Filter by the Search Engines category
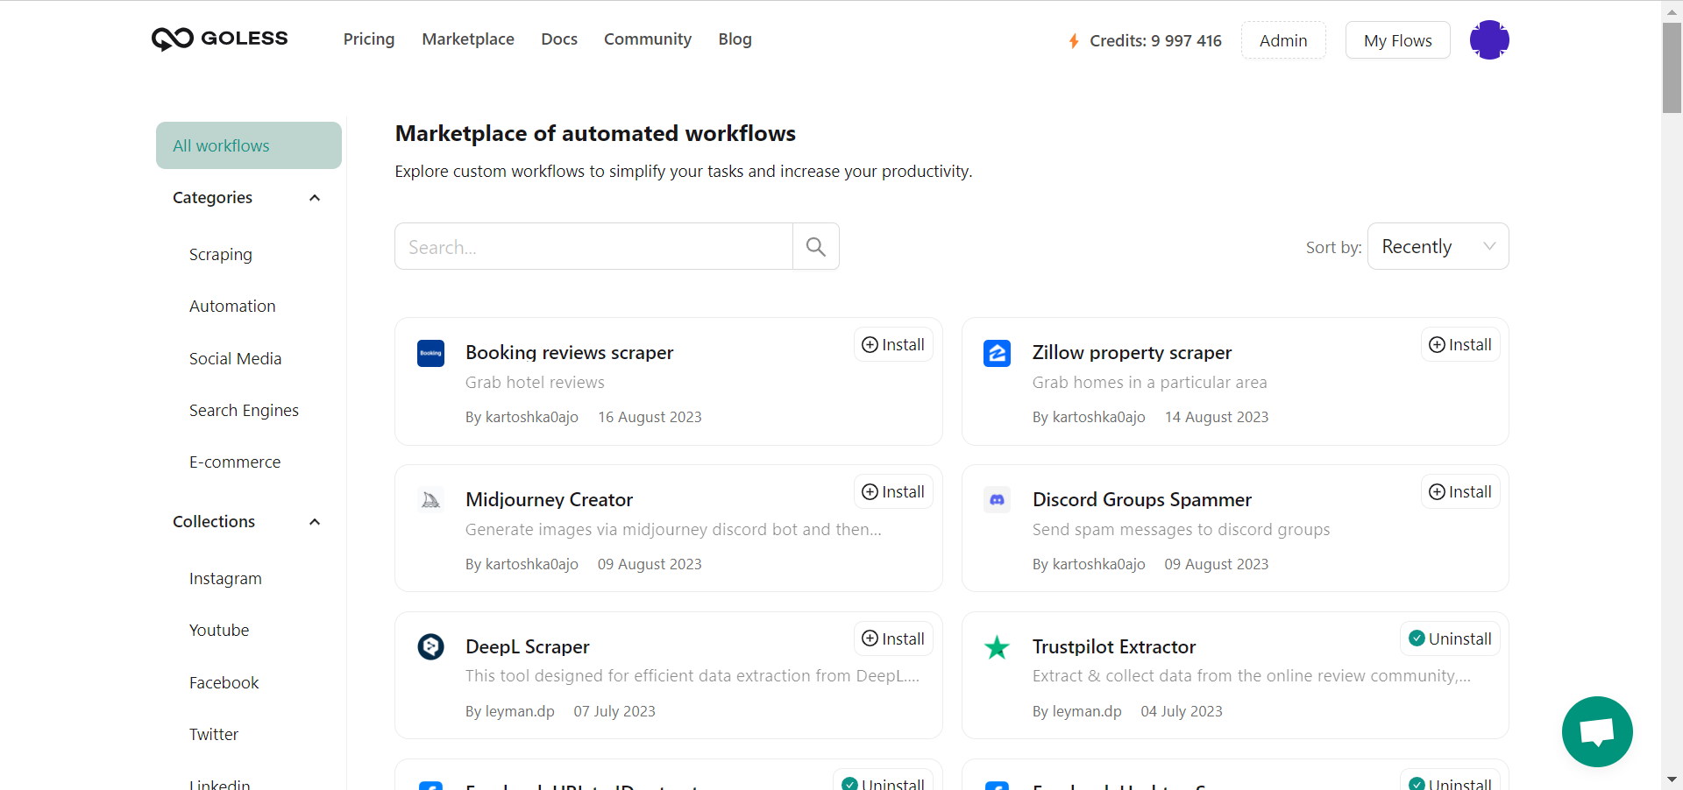Viewport: 1683px width, 790px height. click(x=244, y=411)
